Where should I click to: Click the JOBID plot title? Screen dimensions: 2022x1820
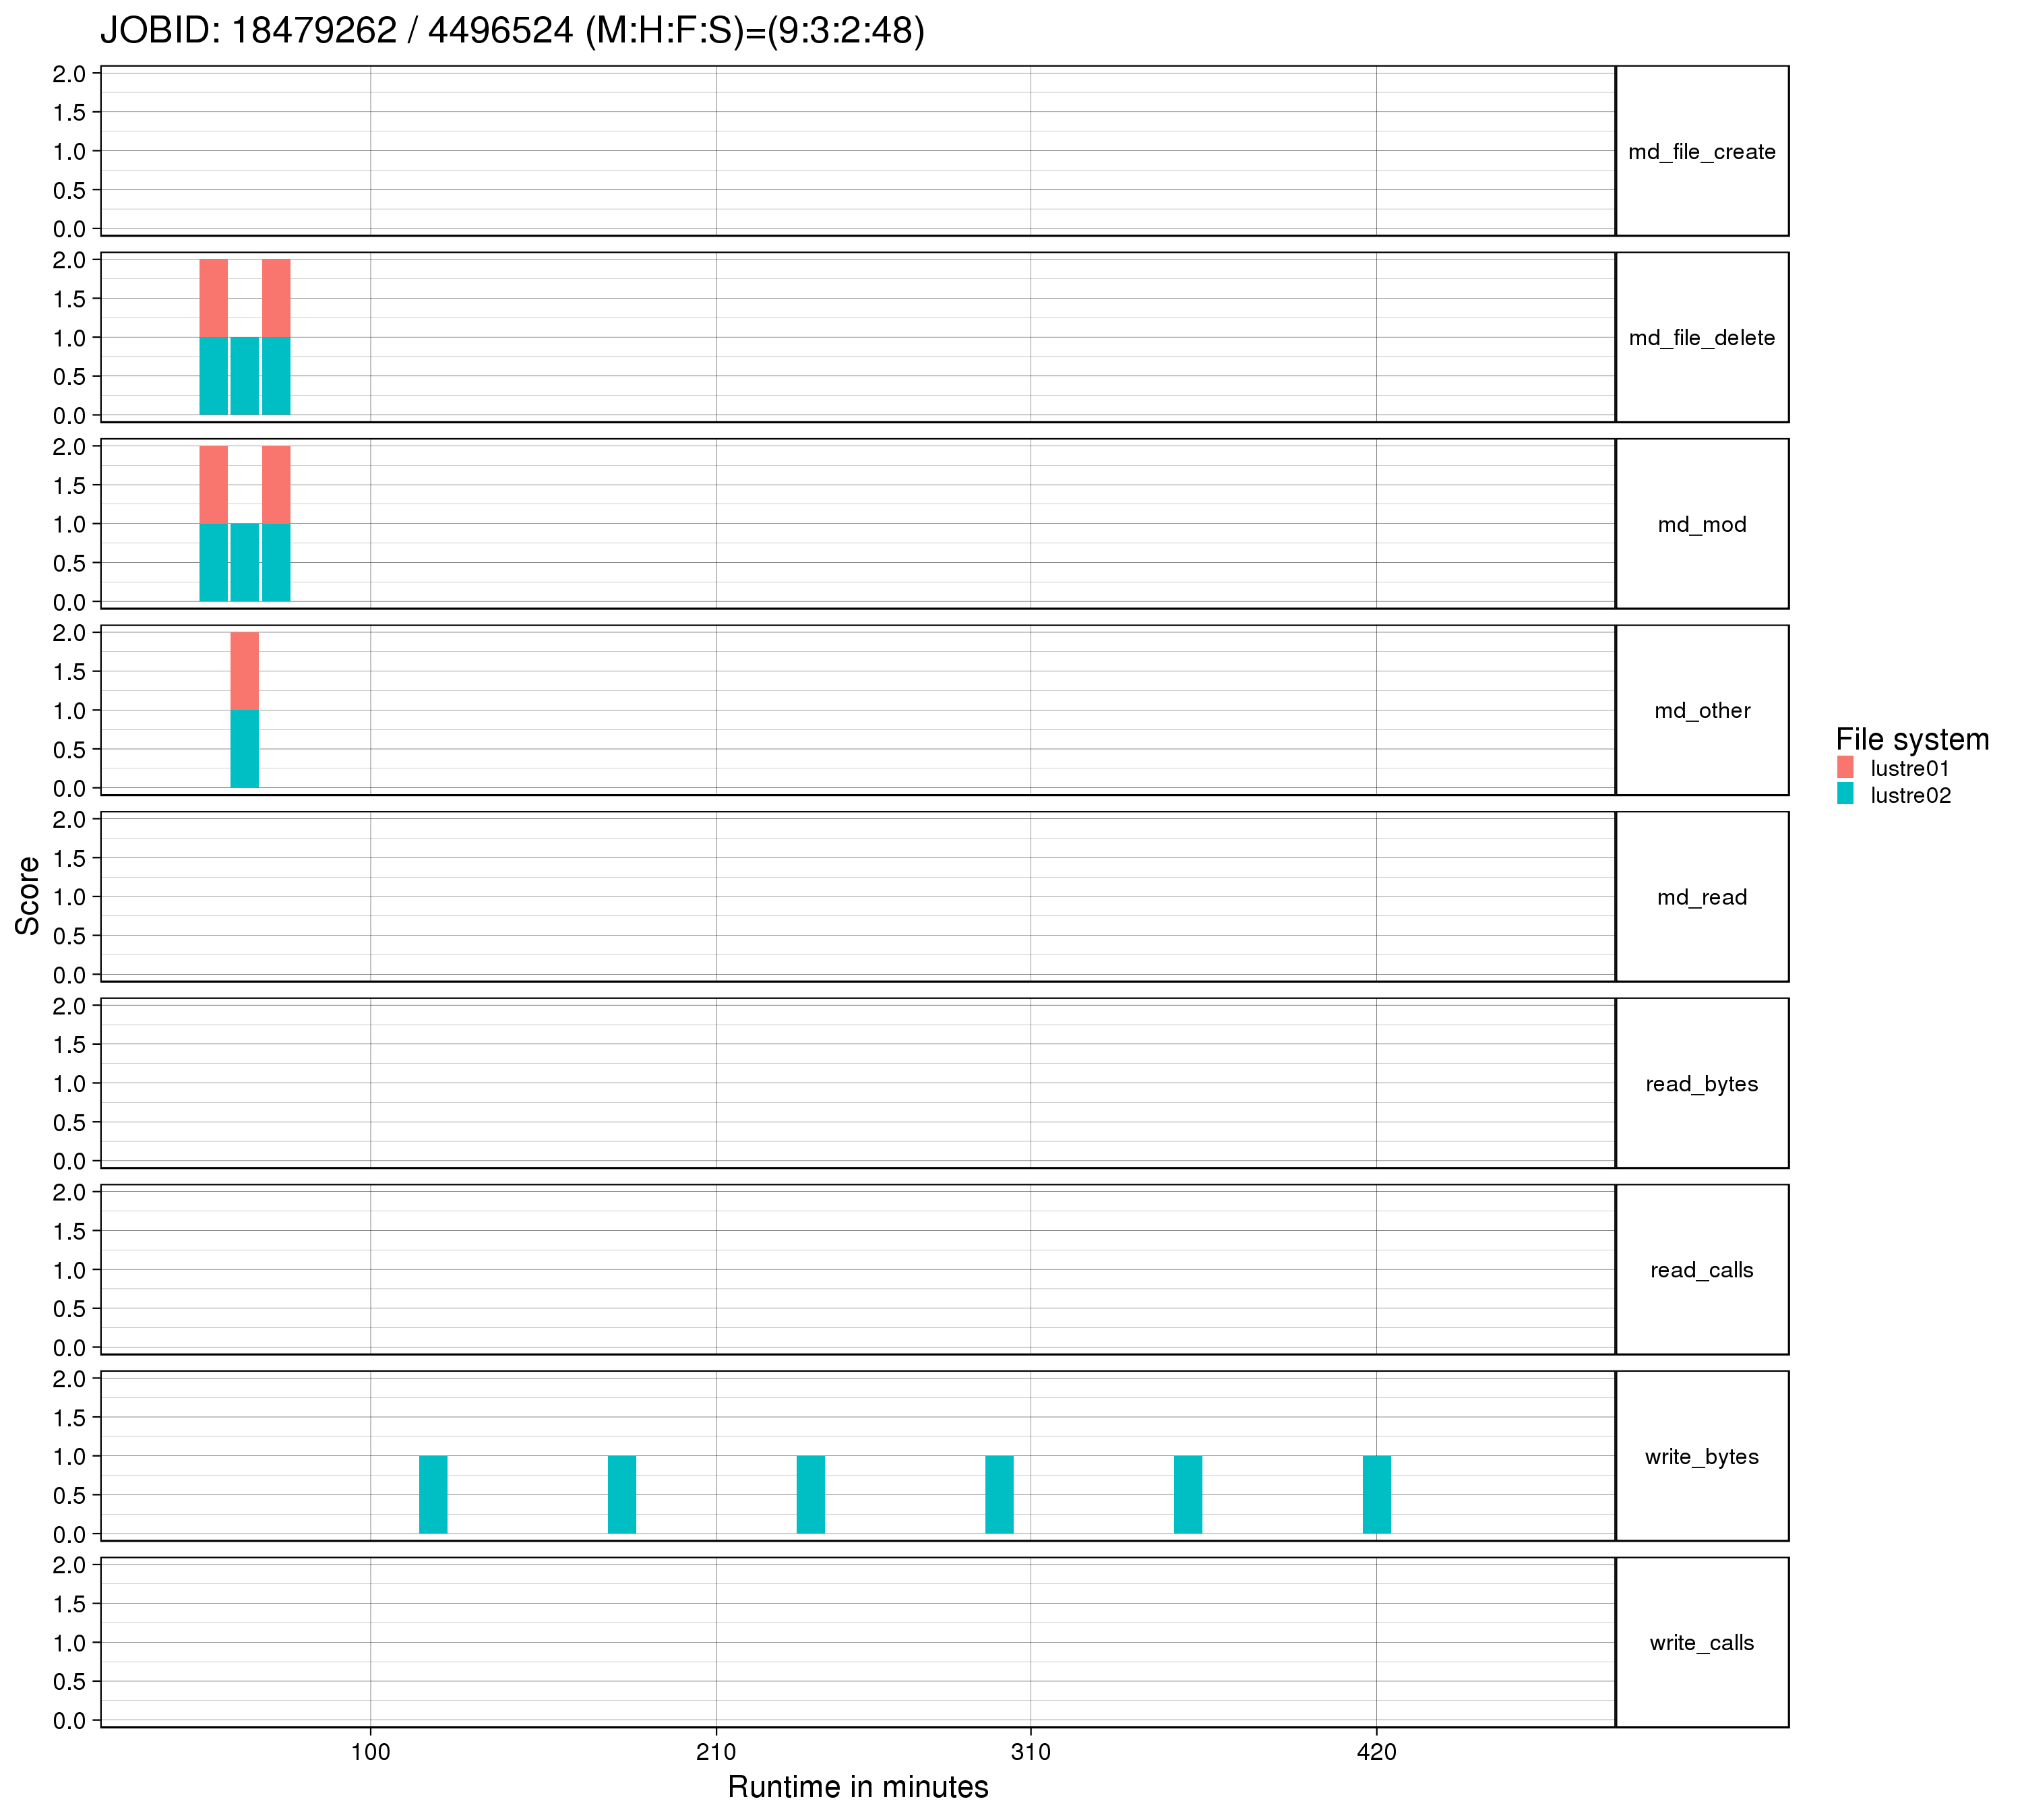[512, 31]
